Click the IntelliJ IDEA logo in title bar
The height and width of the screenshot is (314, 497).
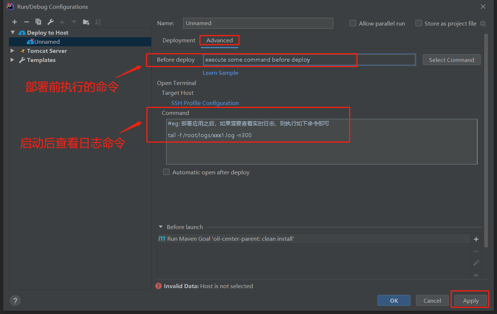pos(10,7)
